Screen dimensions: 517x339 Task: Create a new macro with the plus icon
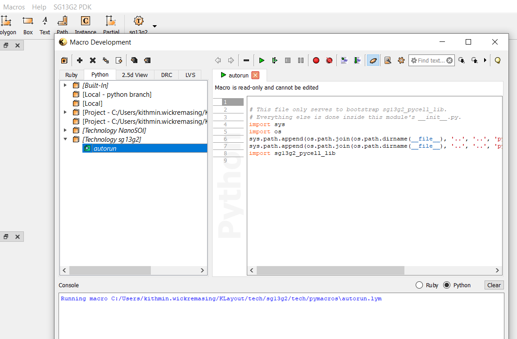[x=79, y=60]
